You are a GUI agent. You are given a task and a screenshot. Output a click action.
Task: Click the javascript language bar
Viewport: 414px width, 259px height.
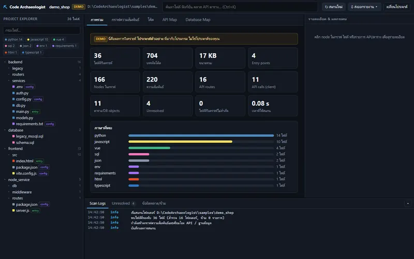tap(180, 141)
